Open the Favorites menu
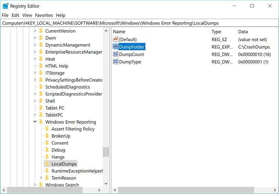This screenshot has height=194, width=279. (44, 15)
